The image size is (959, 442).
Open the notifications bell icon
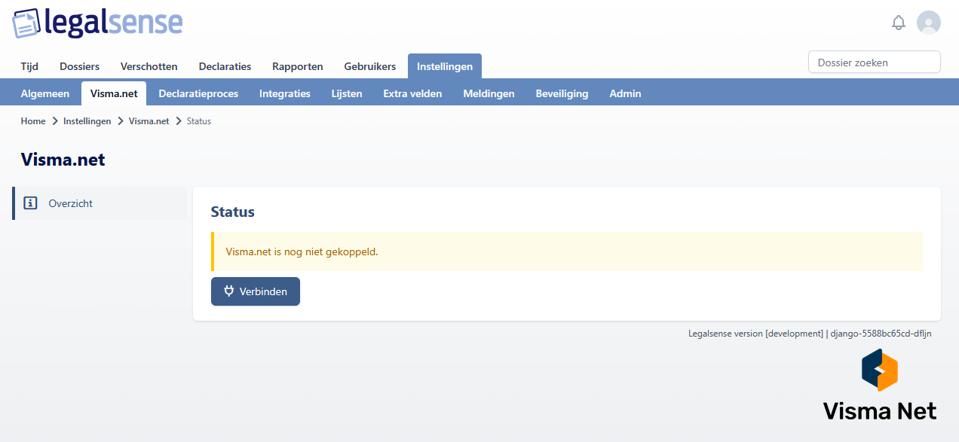tap(898, 23)
